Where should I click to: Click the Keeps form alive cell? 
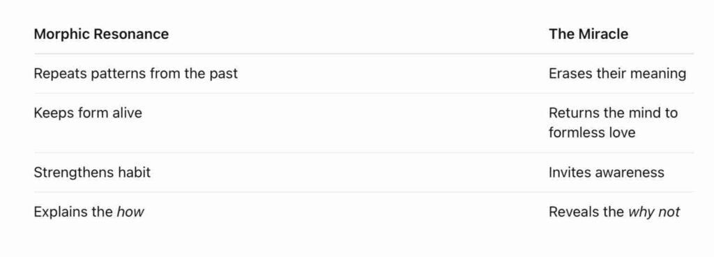click(x=88, y=113)
